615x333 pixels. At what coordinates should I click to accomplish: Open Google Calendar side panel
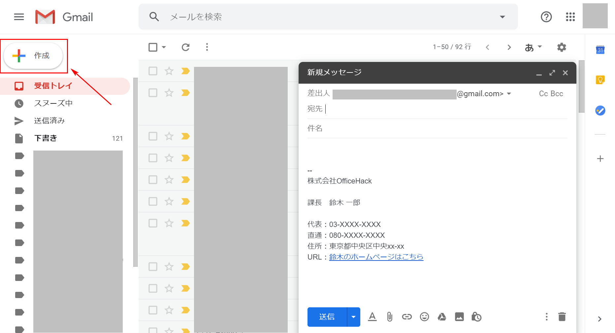(x=600, y=50)
